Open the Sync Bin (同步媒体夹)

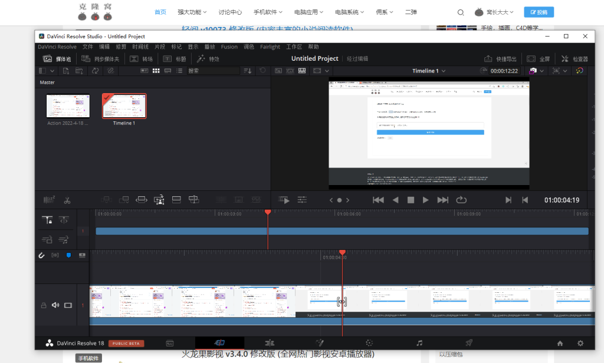coord(100,59)
